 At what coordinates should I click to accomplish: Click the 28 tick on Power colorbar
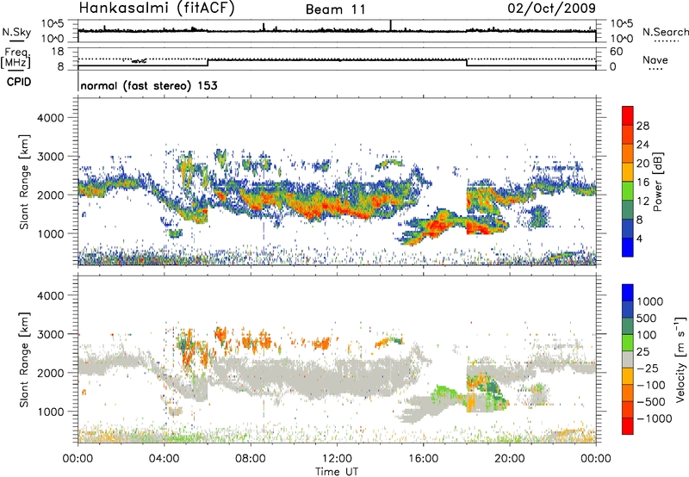coord(642,126)
